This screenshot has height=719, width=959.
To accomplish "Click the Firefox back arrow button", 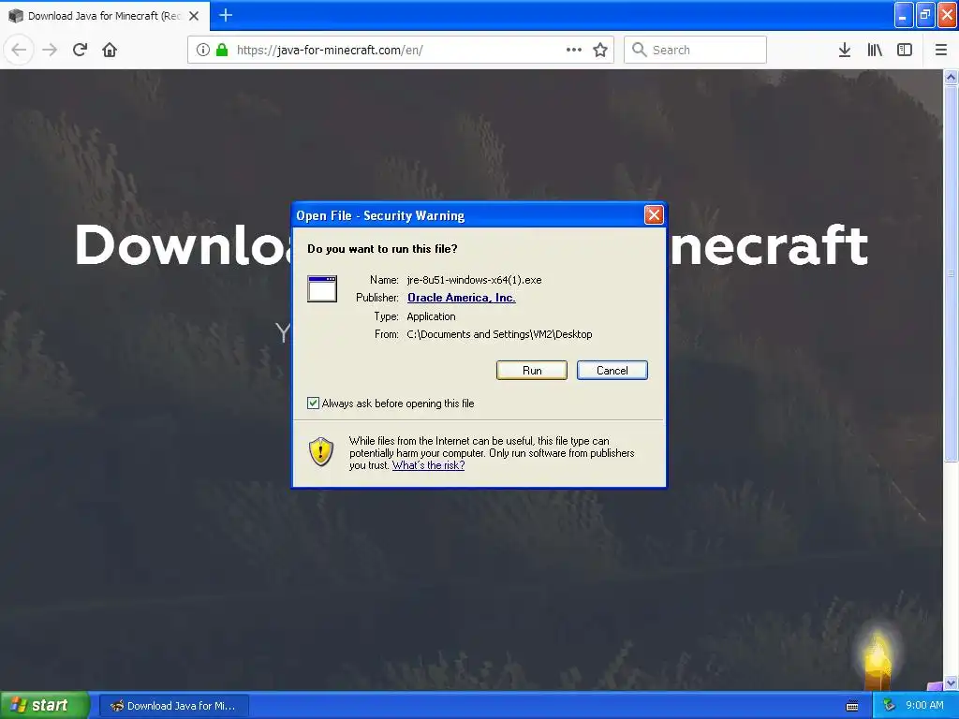I will pyautogui.click(x=19, y=50).
